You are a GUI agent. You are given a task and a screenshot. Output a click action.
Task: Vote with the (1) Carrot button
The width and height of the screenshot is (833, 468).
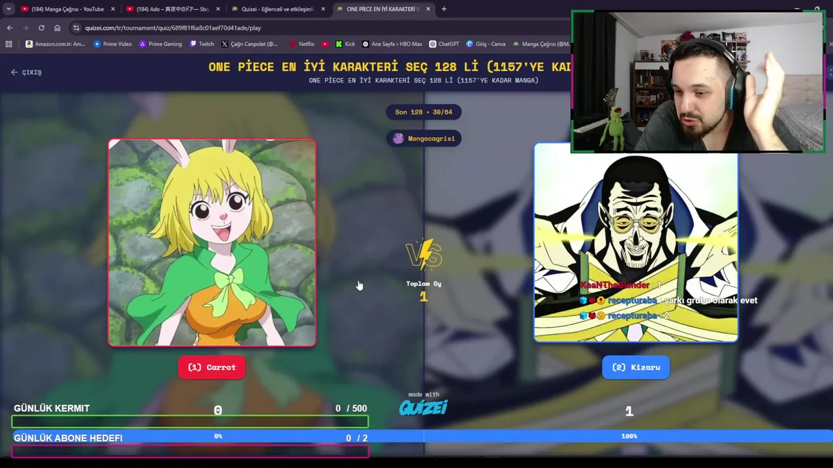click(212, 367)
